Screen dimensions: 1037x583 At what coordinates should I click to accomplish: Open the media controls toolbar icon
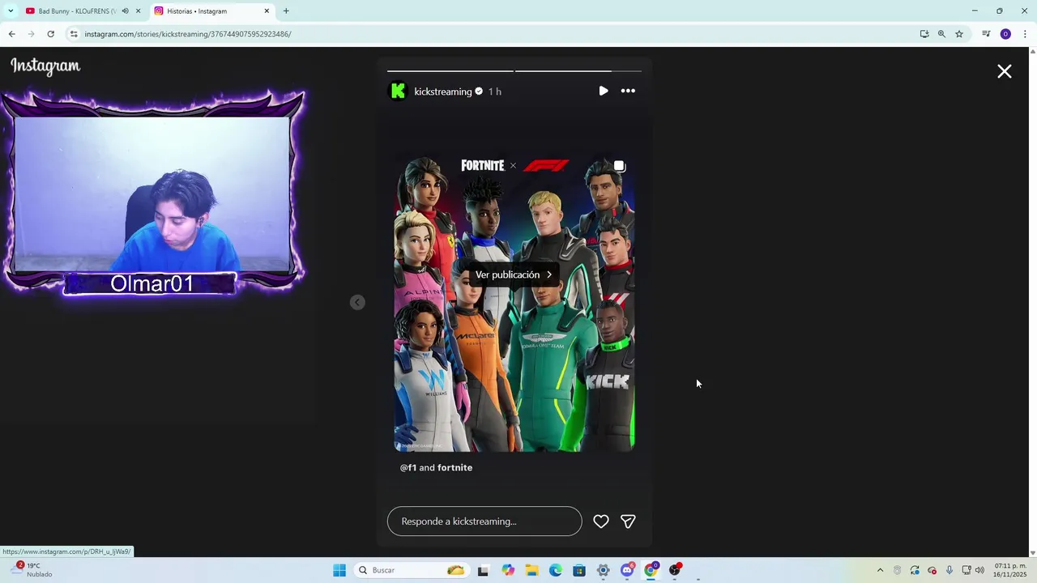tap(986, 34)
